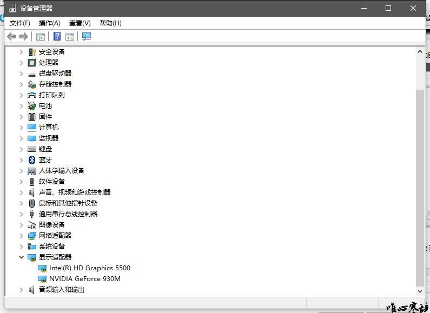The image size is (430, 313).
Task: Select the 系统设备 label
Action: (x=52, y=247)
